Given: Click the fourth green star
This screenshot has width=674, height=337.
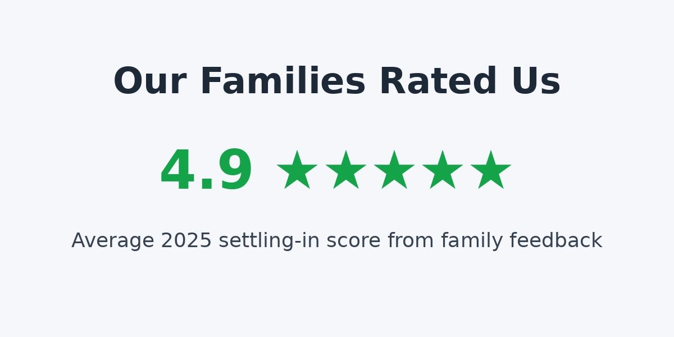Looking at the screenshot, I should click(x=443, y=170).
